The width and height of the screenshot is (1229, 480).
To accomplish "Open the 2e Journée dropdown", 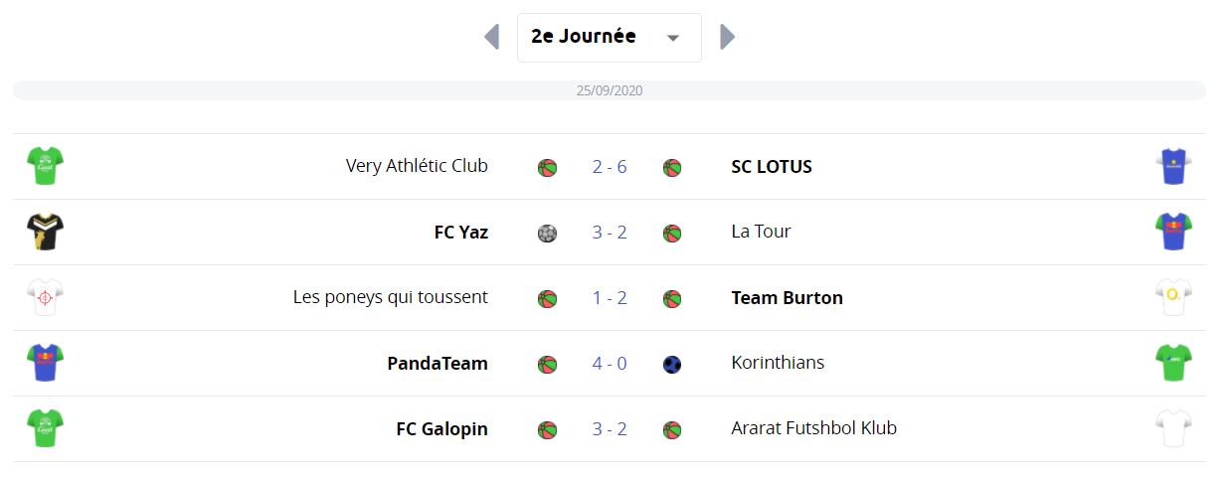I will tap(609, 38).
